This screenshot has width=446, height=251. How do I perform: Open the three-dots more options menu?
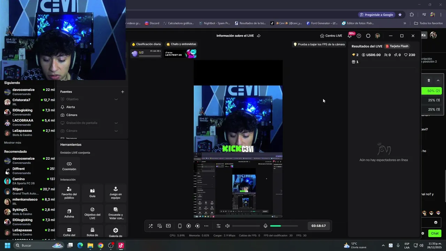(206, 226)
